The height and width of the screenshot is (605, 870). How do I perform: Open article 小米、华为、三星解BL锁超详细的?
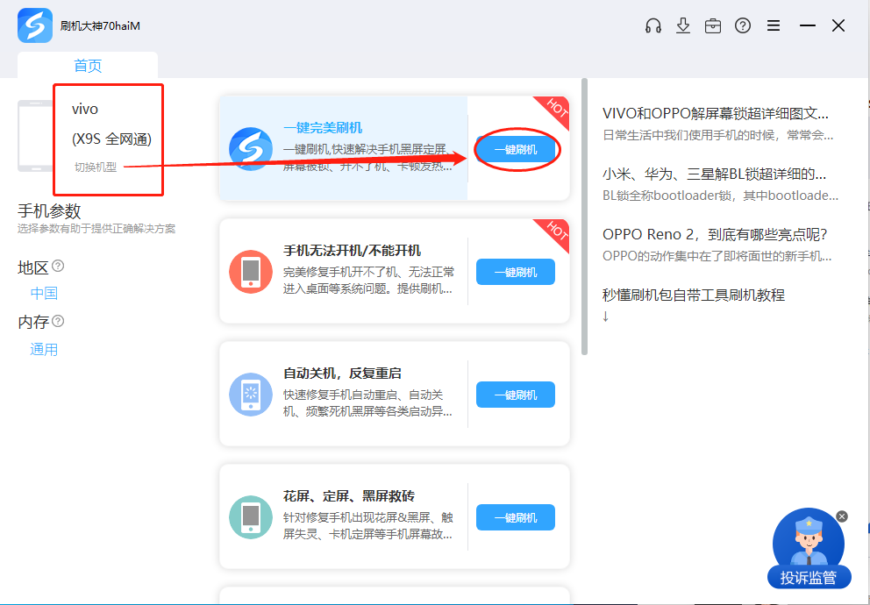tap(714, 174)
